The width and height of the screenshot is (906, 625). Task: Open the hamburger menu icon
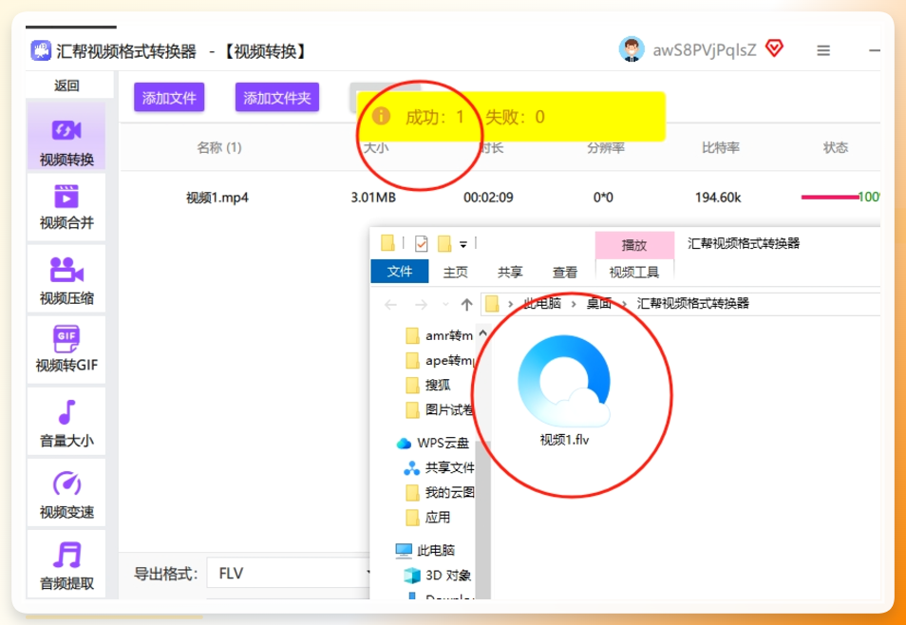823,51
